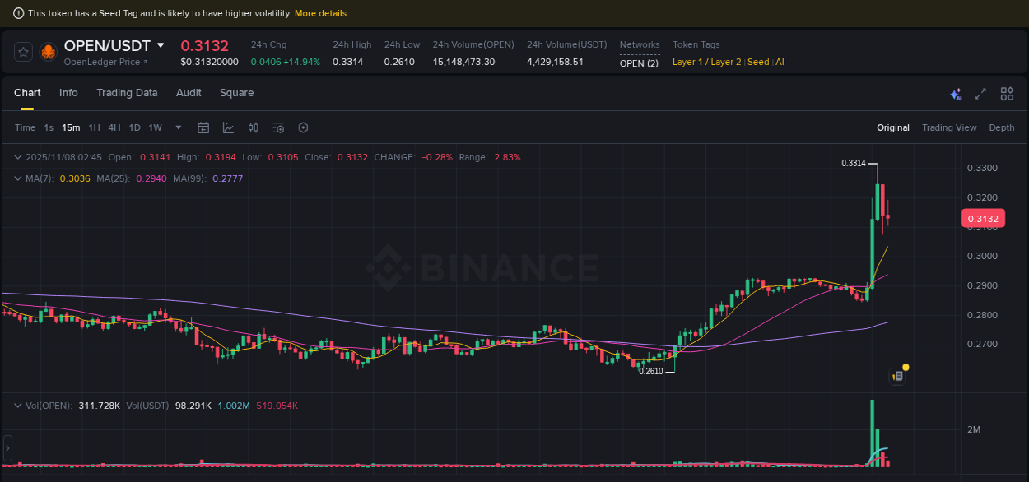Collapse the MA indicator row chevron
Viewport: 1029px width, 482px height.
click(18, 178)
